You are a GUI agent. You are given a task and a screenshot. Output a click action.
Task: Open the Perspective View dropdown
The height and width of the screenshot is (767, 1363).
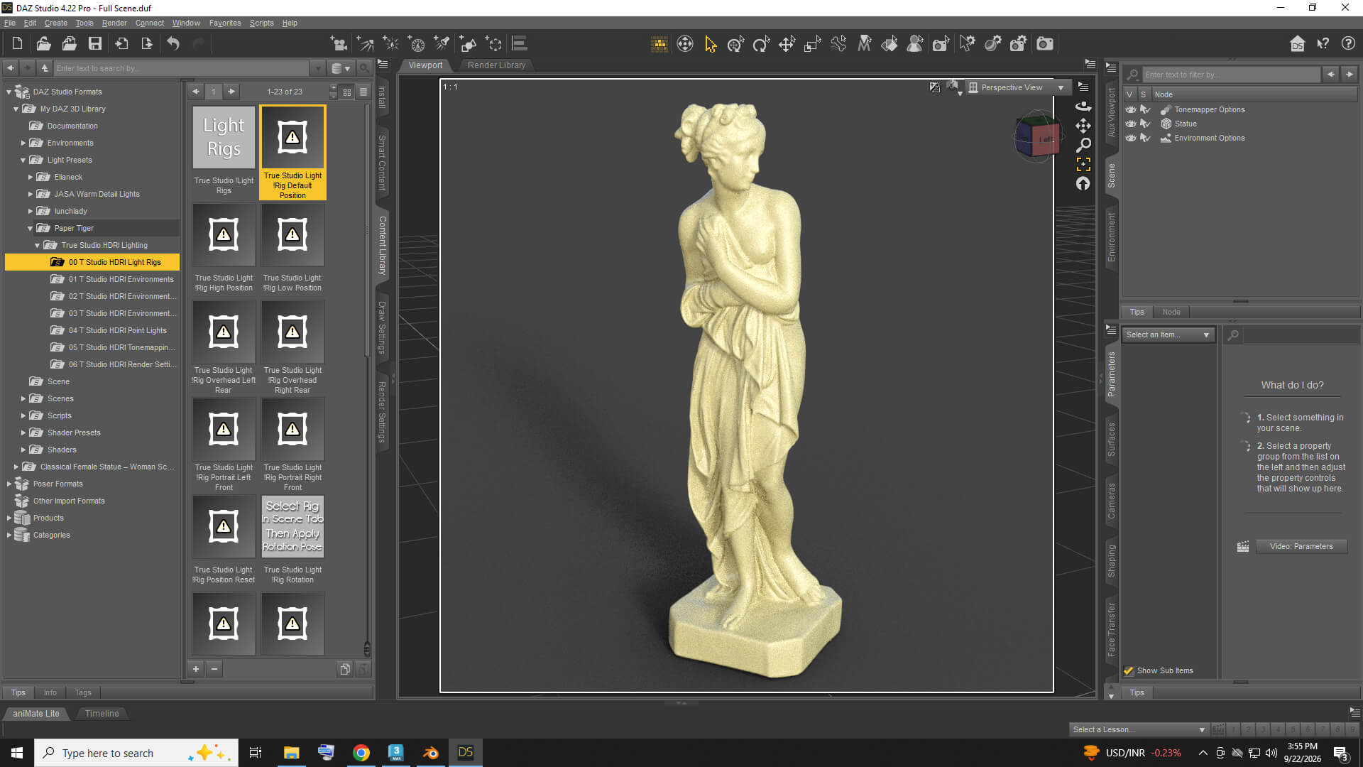click(x=1018, y=87)
